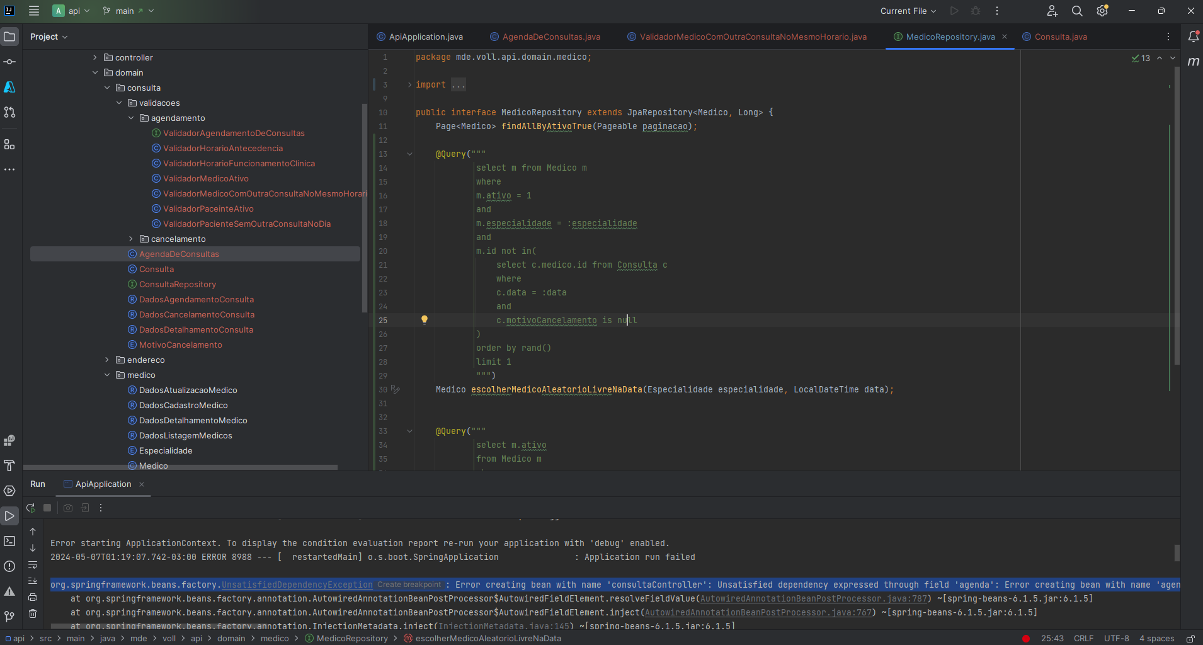Open the Run tool window icon
Viewport: 1203px width, 645px height.
[x=9, y=516]
